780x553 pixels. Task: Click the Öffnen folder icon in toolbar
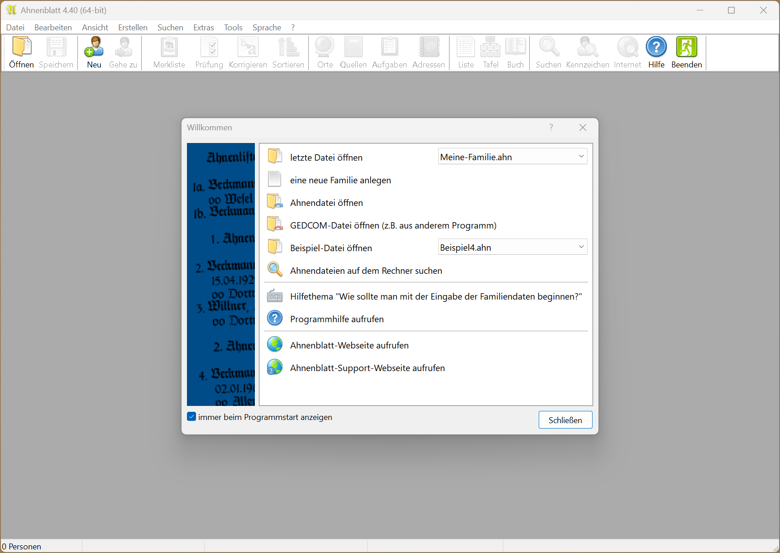pos(21,48)
